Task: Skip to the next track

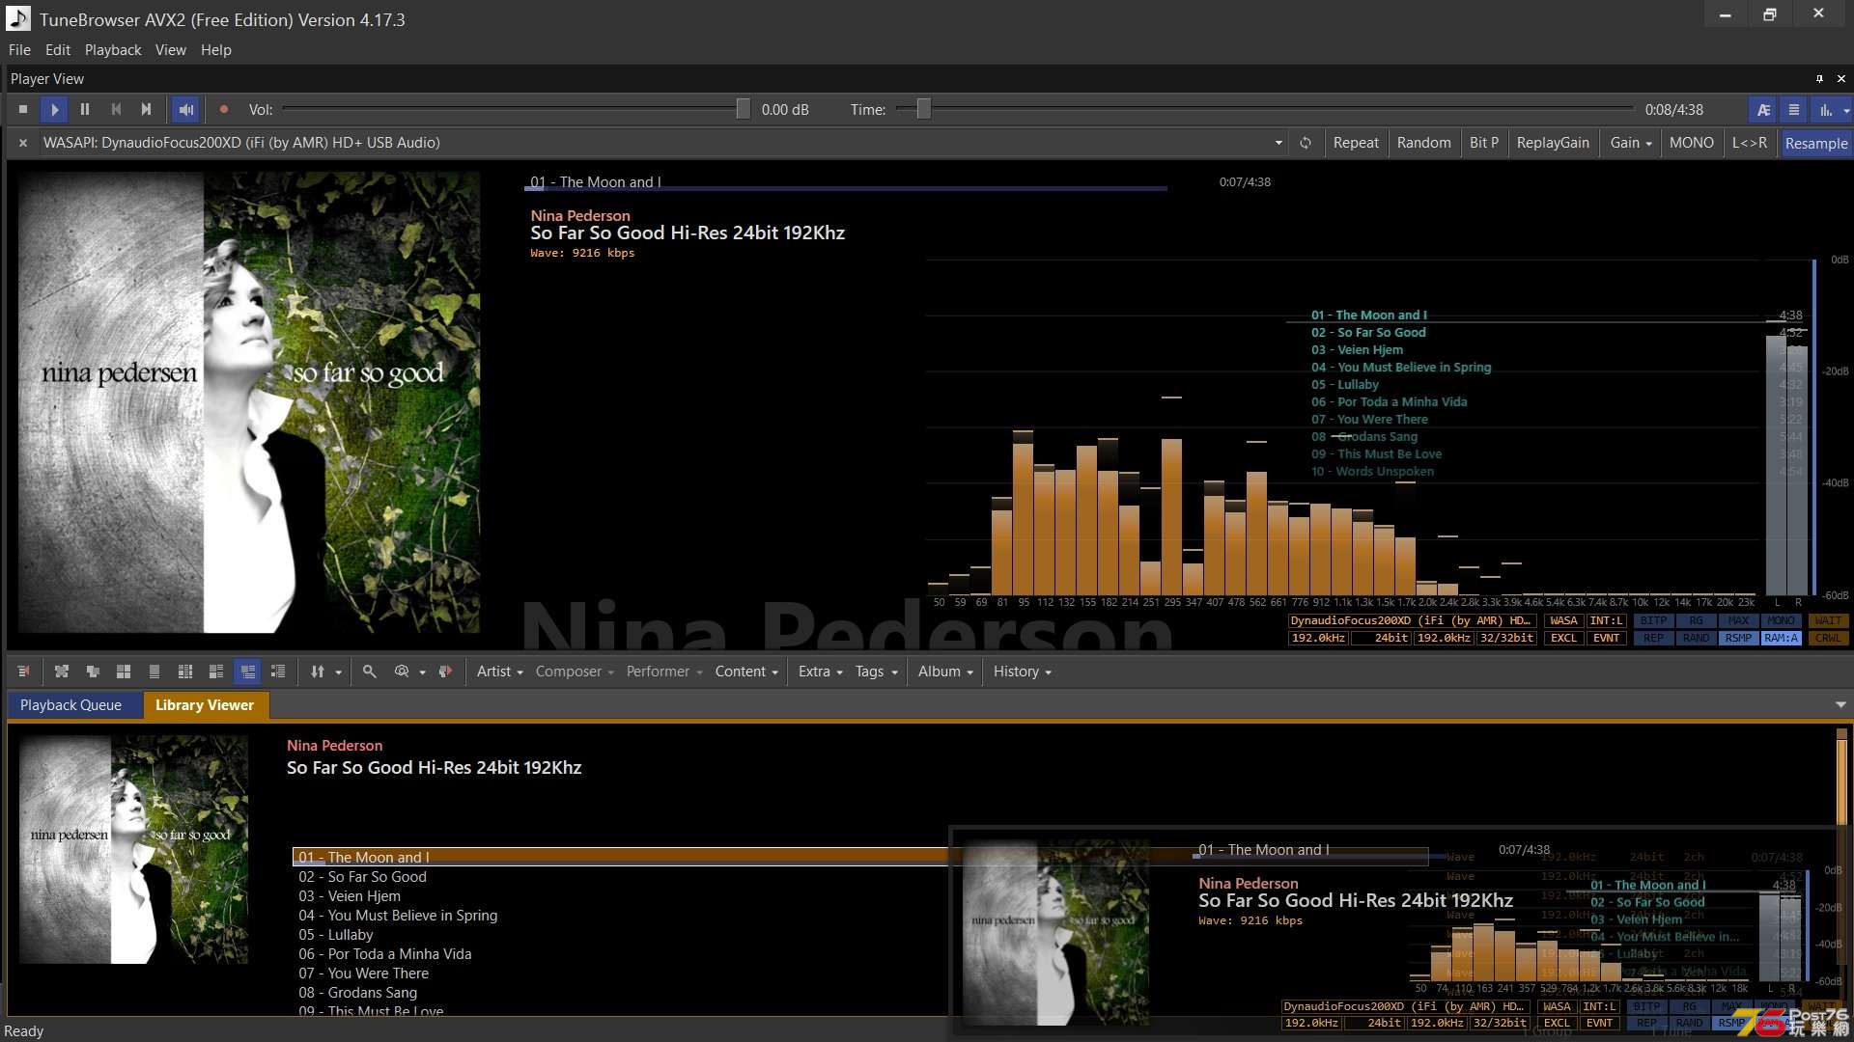Action: tap(146, 110)
